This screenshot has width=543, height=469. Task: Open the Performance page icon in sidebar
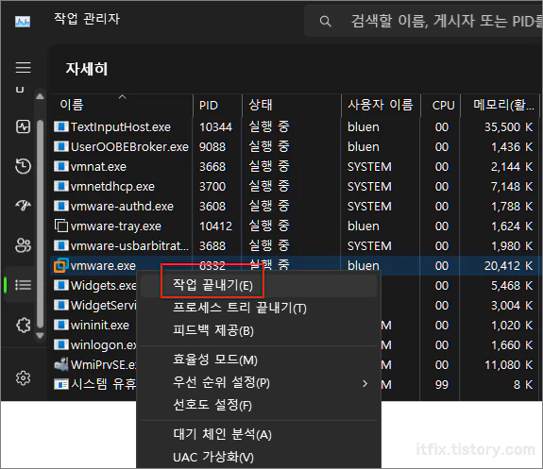click(24, 126)
